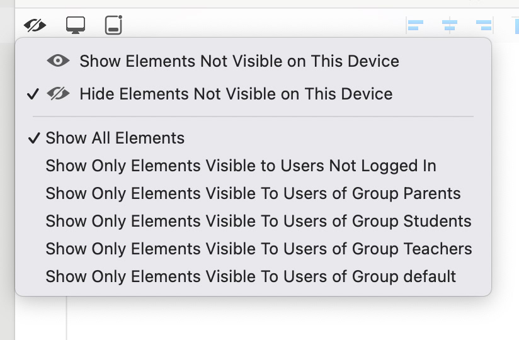Screen dimensions: 519x340
Task: Click the align horizontal centers icon
Action: click(x=449, y=25)
